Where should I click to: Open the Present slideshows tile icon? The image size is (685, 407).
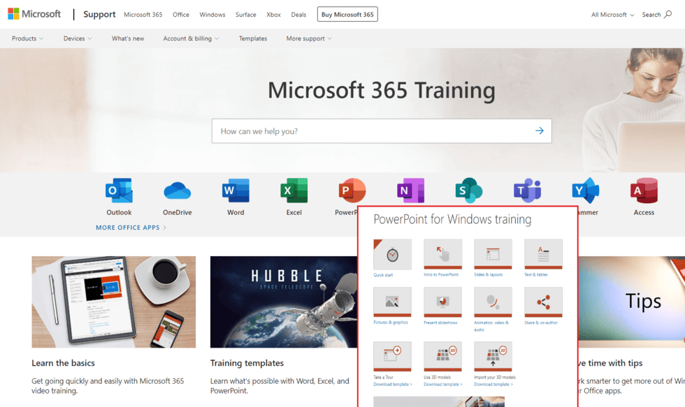(x=442, y=302)
